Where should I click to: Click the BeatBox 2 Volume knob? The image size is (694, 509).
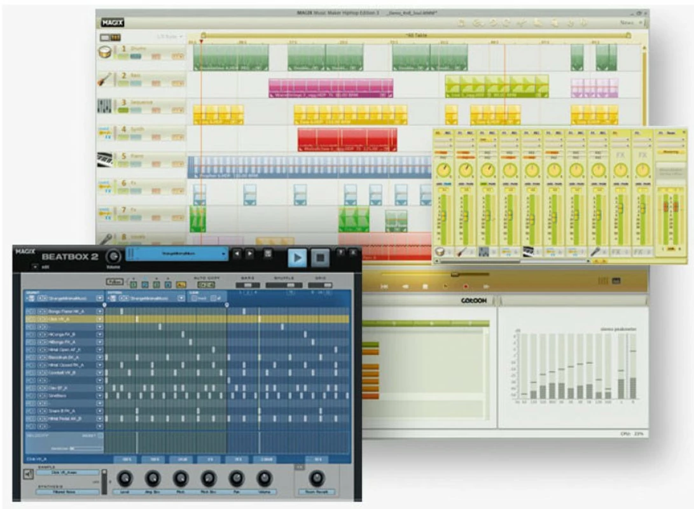(x=113, y=256)
